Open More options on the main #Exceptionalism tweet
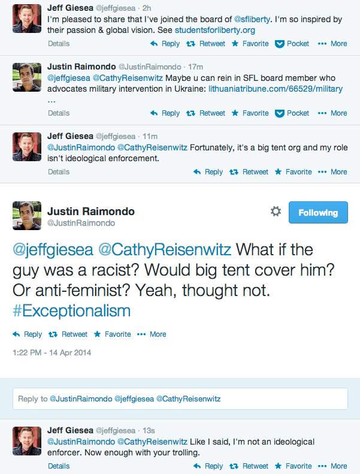This screenshot has width=360, height=474. pyautogui.click(x=152, y=334)
